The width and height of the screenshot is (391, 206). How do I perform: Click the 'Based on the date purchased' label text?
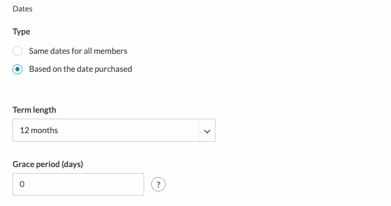click(x=81, y=69)
